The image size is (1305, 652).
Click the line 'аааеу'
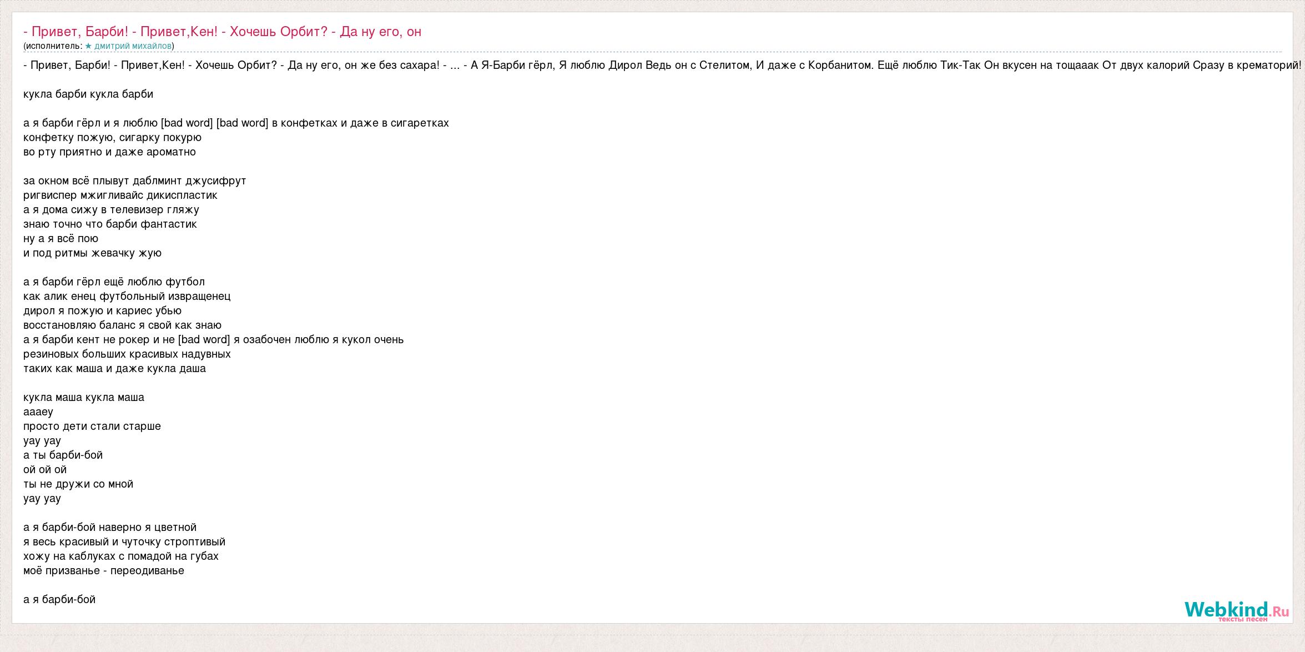point(38,412)
